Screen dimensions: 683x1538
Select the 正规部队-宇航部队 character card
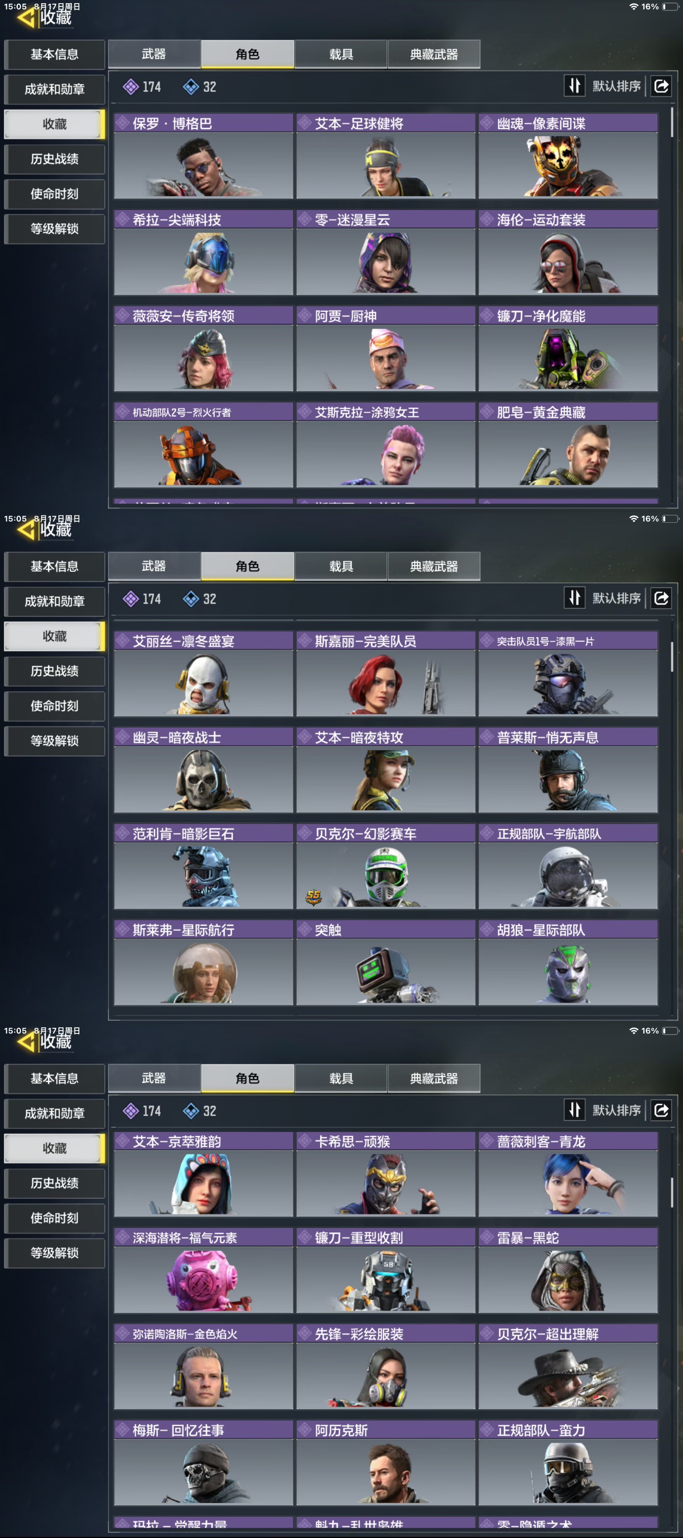pos(568,867)
